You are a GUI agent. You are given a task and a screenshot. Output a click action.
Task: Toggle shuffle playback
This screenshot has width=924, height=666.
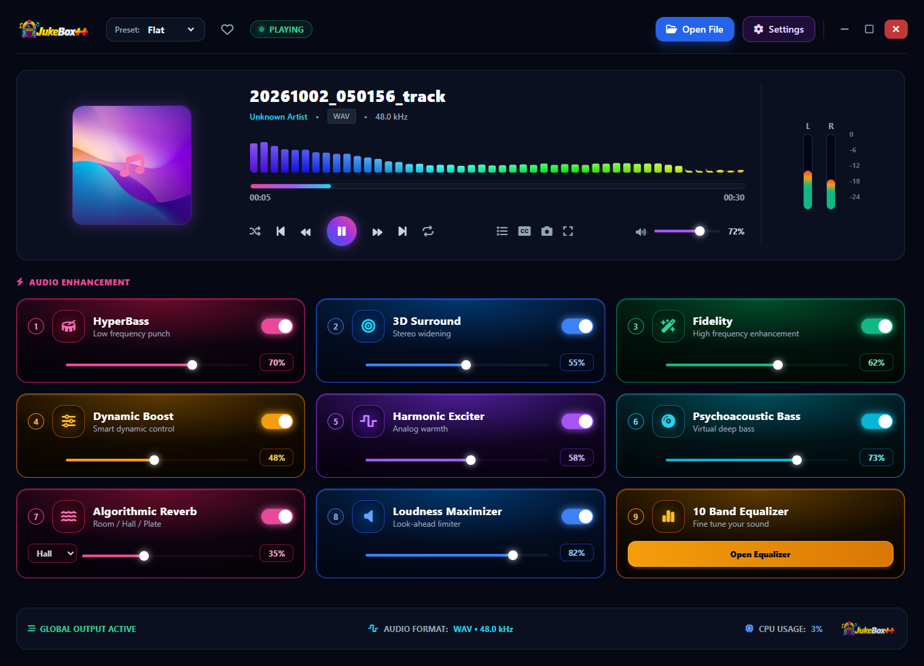[255, 232]
